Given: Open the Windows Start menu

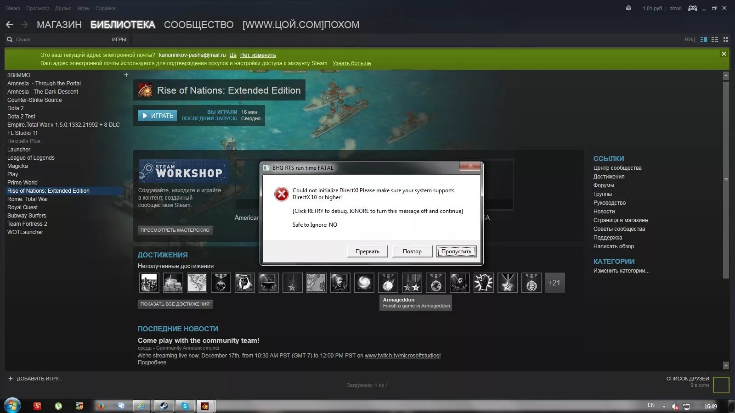Looking at the screenshot, I should click(x=12, y=406).
